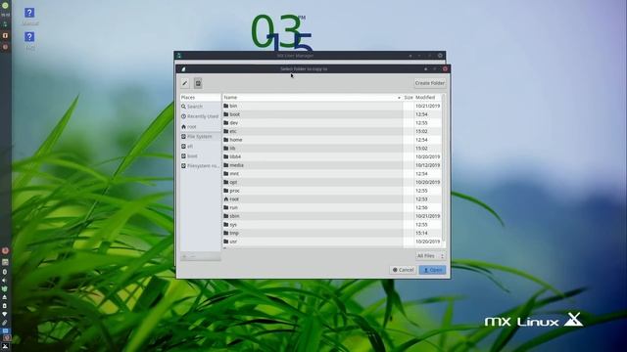Select Search in Places sidebar

coord(200,107)
